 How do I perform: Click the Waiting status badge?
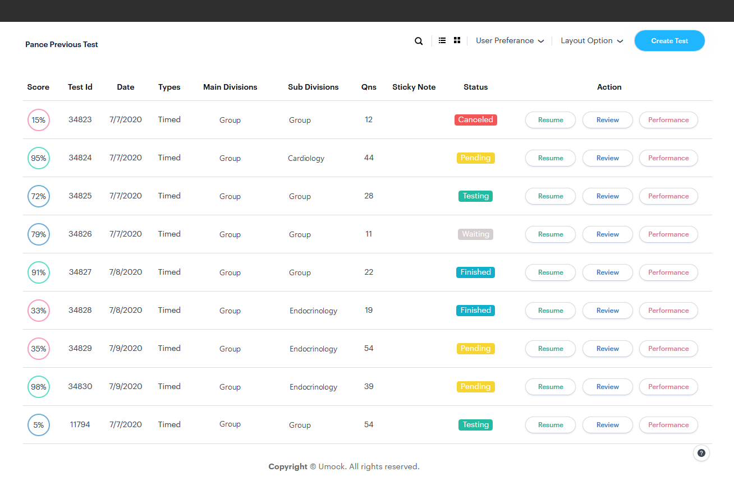(476, 234)
